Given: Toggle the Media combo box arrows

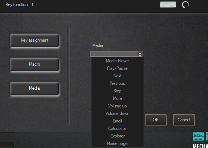Looking at the screenshot, I should (140, 54).
